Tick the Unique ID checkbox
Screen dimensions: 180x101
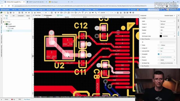tap(141, 48)
